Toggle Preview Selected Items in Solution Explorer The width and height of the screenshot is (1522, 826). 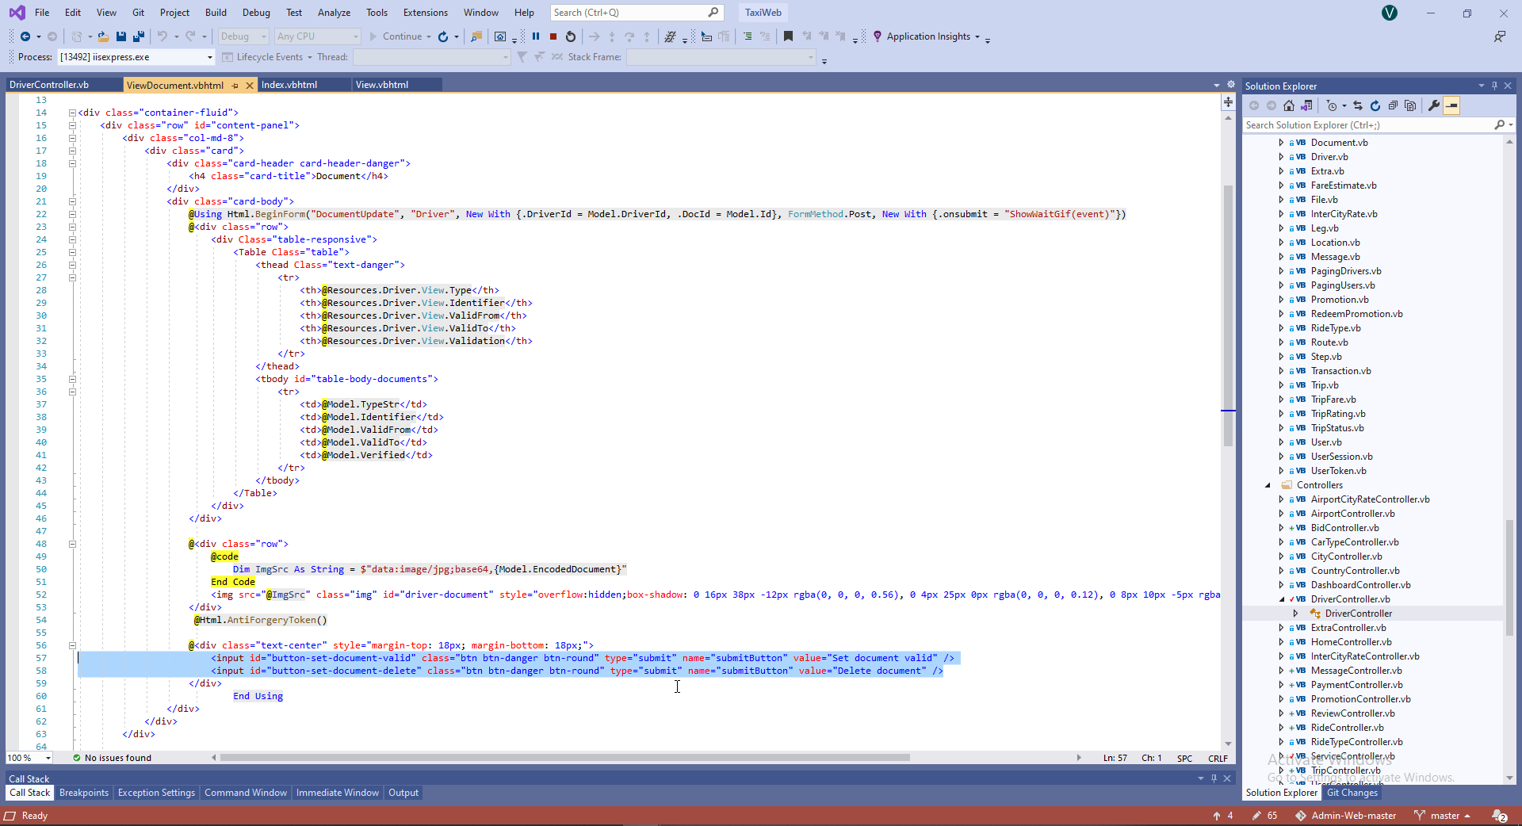[x=1451, y=105]
